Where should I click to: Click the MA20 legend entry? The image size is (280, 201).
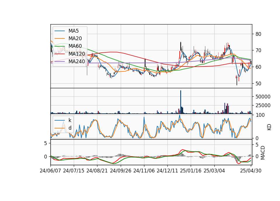[68, 38]
